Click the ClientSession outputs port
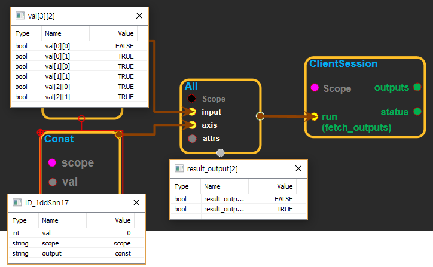The width and height of the screenshot is (433, 267). tap(417, 87)
